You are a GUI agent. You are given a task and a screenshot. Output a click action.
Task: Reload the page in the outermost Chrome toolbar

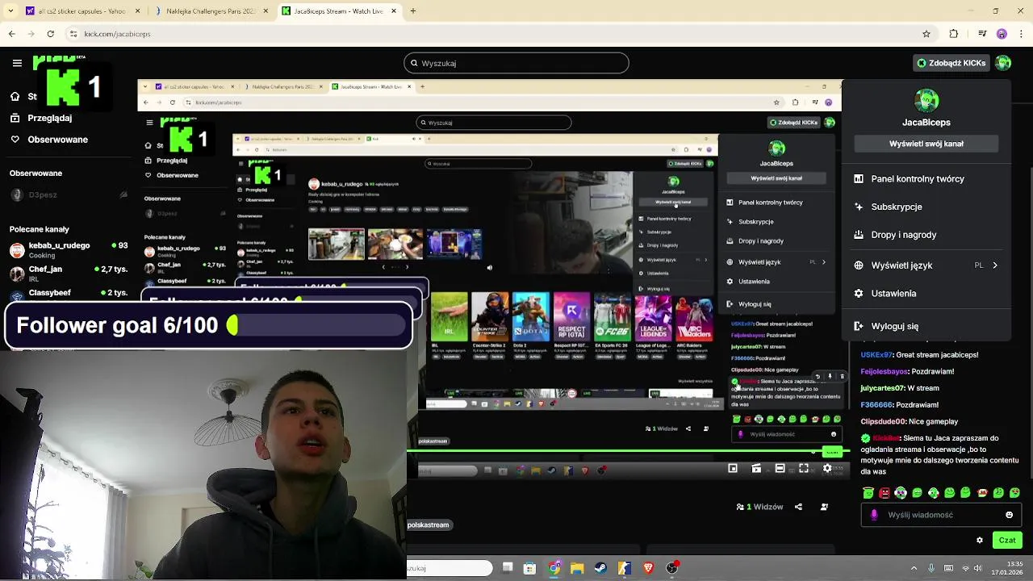click(x=50, y=34)
